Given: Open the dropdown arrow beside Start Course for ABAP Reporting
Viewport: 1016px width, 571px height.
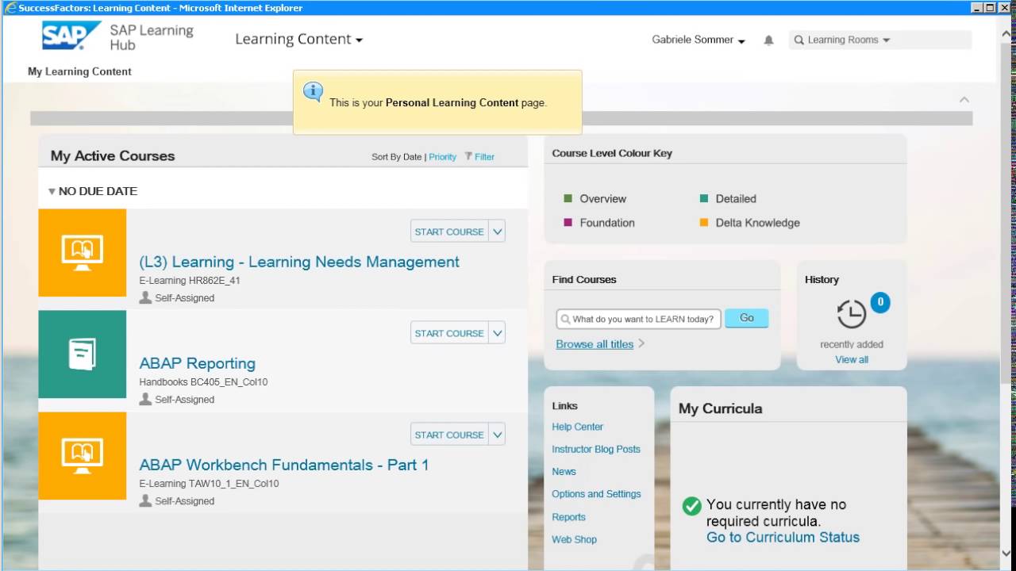Looking at the screenshot, I should click(498, 333).
